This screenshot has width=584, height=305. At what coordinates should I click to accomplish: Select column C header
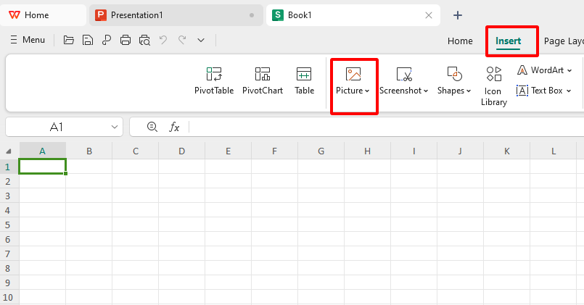(x=136, y=151)
